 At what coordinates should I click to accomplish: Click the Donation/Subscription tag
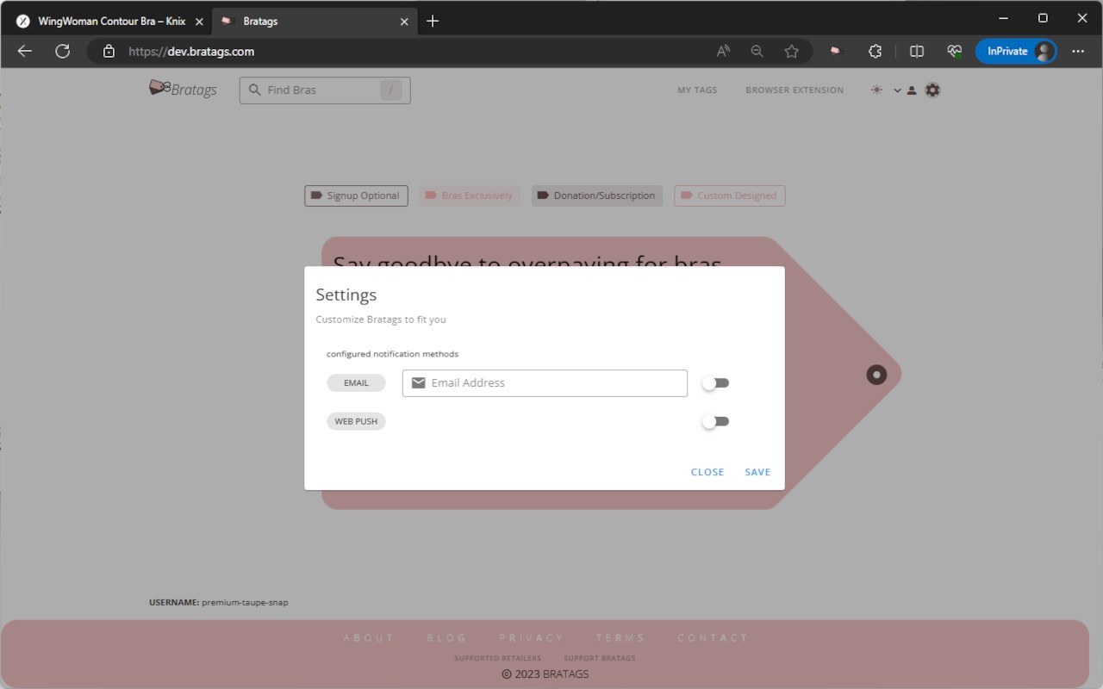click(x=597, y=196)
